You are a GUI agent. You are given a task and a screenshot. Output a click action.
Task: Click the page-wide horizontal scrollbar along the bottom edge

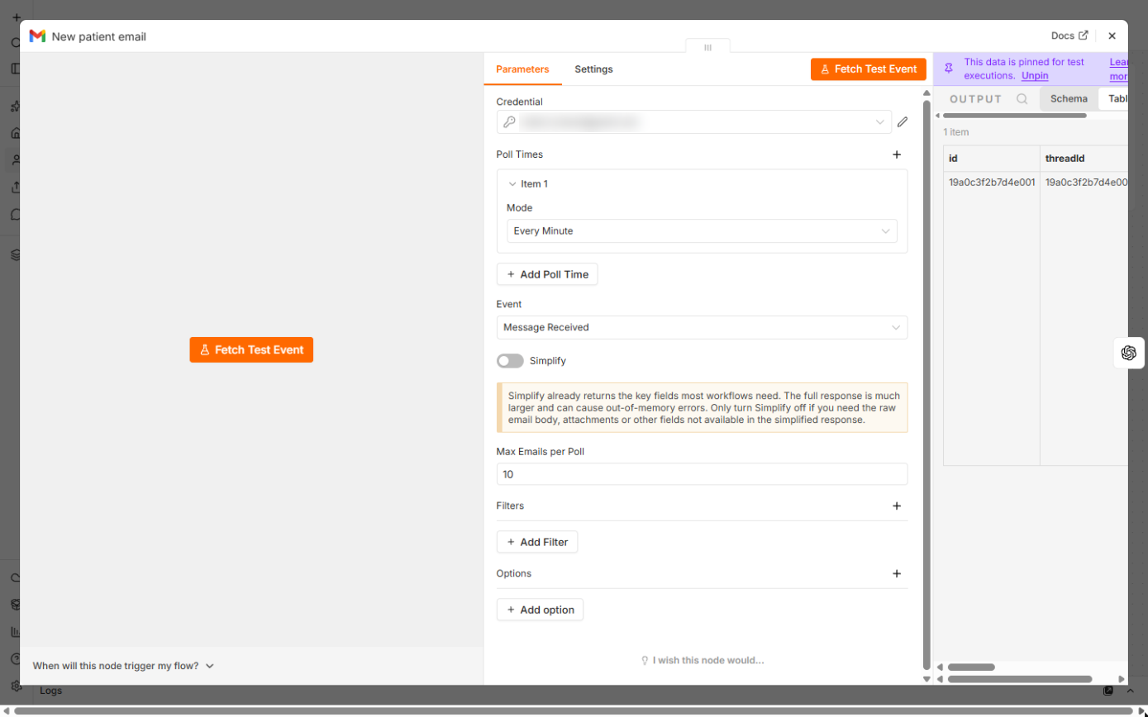(x=574, y=711)
